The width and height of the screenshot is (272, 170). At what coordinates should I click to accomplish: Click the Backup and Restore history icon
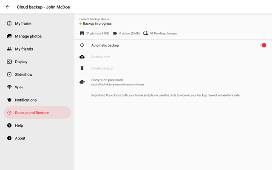(x=9, y=113)
